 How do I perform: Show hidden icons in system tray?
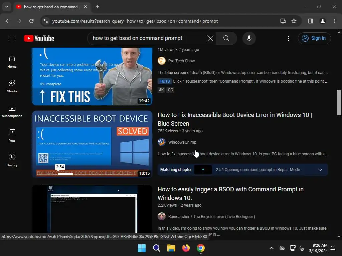click(x=271, y=248)
